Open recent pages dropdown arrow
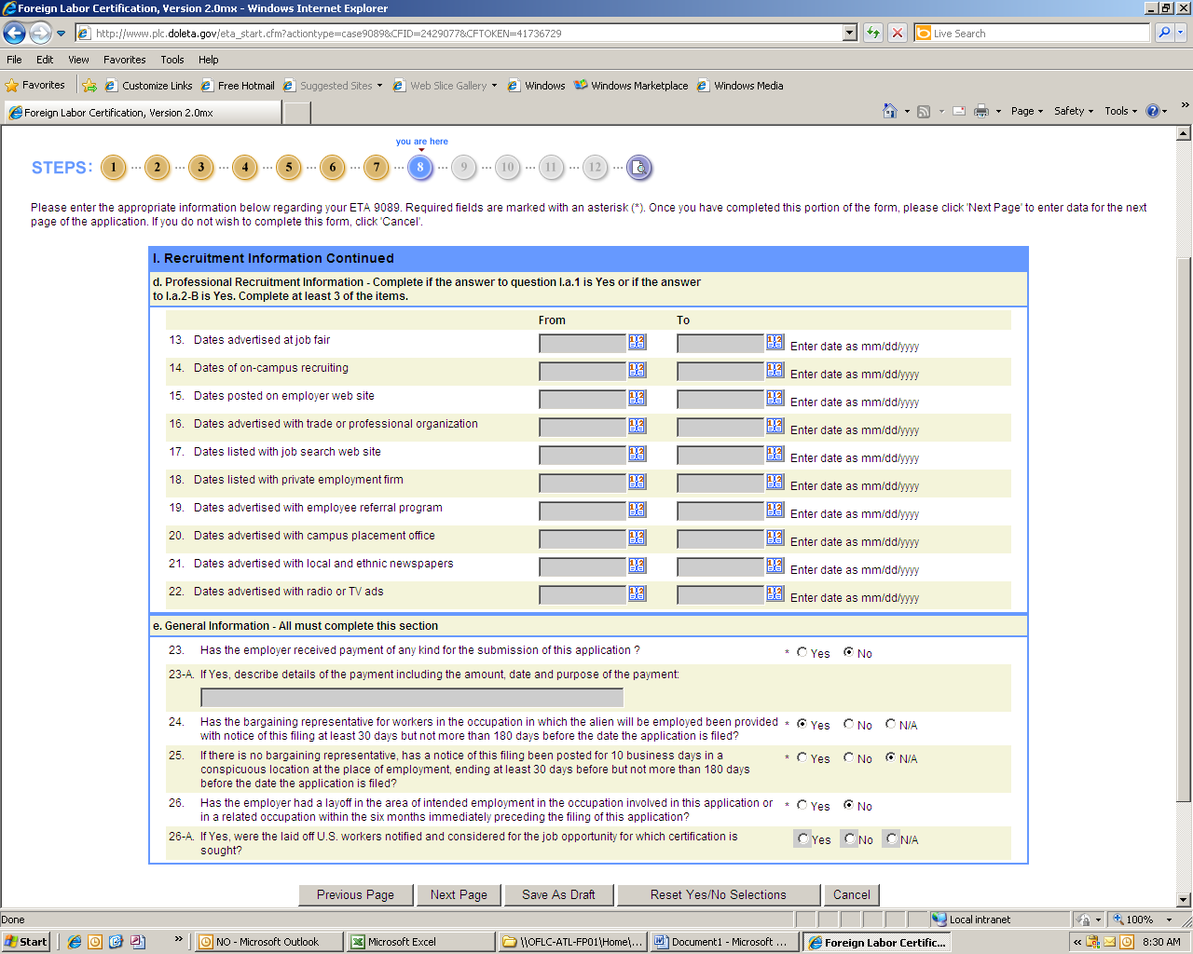The height and width of the screenshot is (954, 1193). coord(62,34)
